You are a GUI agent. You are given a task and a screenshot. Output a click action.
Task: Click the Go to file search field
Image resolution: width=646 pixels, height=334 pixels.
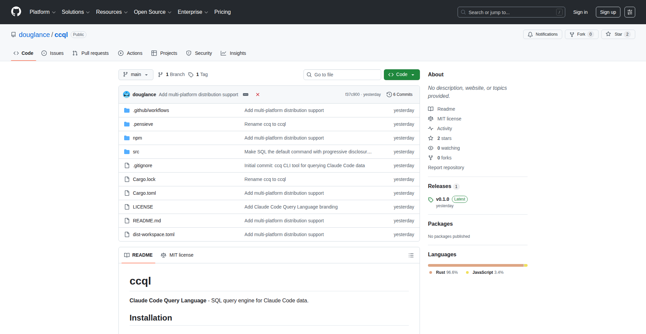(x=342, y=74)
